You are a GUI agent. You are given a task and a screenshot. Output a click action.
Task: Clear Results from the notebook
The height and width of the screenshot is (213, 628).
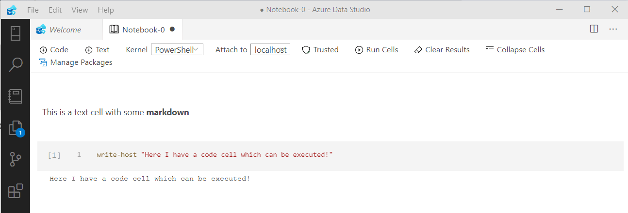tap(442, 50)
